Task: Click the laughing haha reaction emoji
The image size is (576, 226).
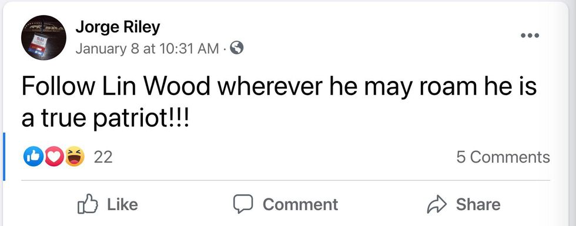Action: [x=75, y=157]
